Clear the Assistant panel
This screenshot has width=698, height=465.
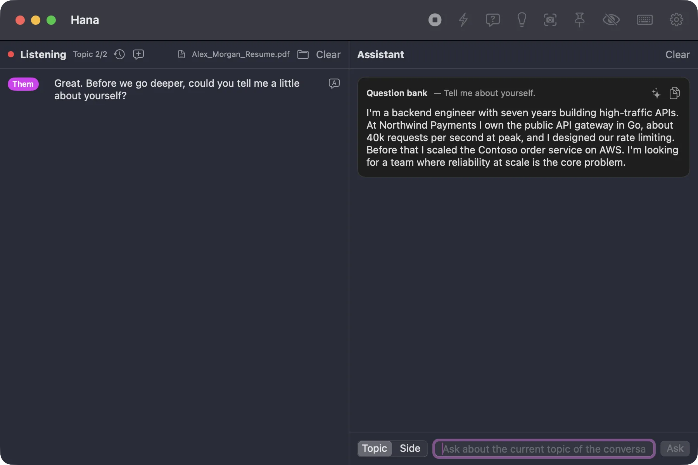pos(677,55)
